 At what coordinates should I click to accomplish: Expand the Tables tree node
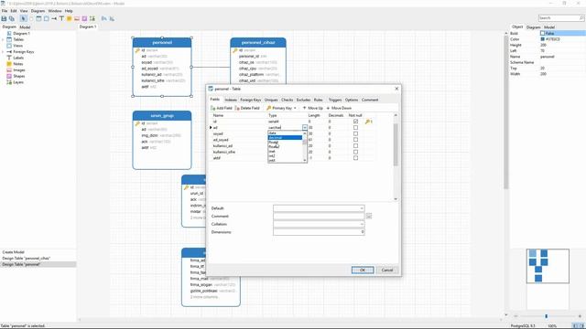click(x=3, y=39)
